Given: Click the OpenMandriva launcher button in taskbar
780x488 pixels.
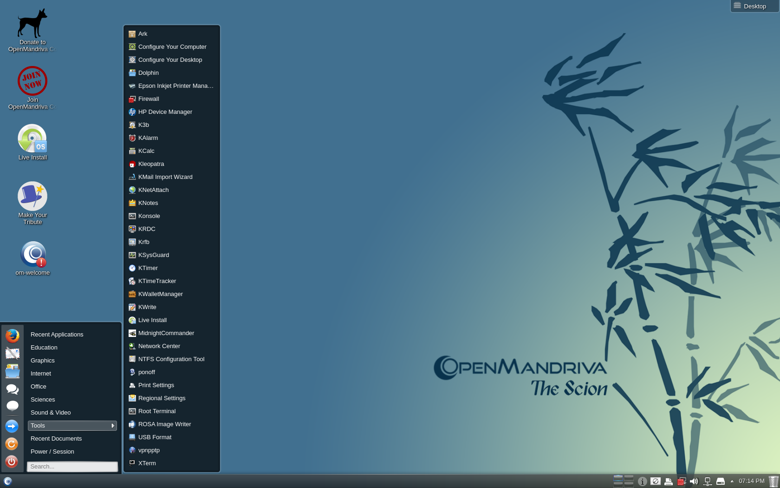Looking at the screenshot, I should [7, 481].
